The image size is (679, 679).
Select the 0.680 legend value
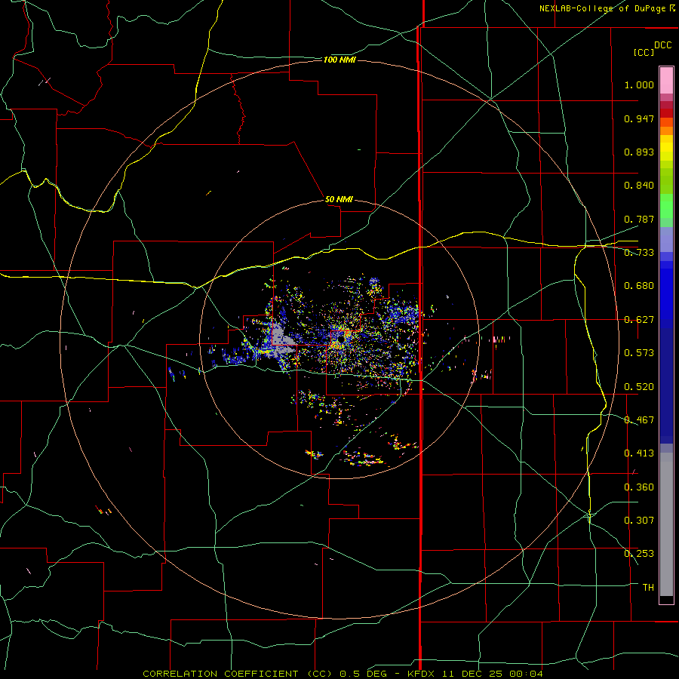[639, 286]
